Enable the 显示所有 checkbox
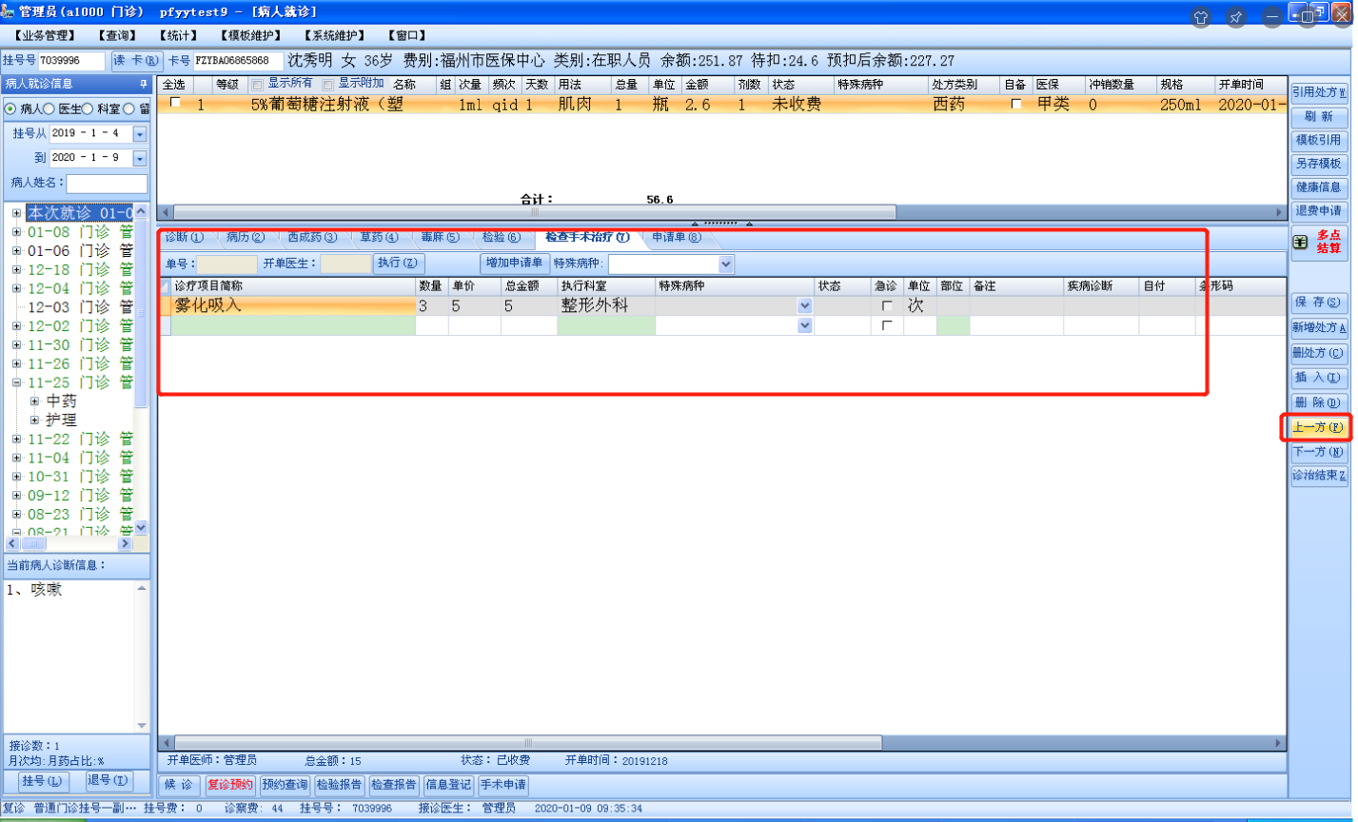This screenshot has width=1358, height=822. coord(257,85)
